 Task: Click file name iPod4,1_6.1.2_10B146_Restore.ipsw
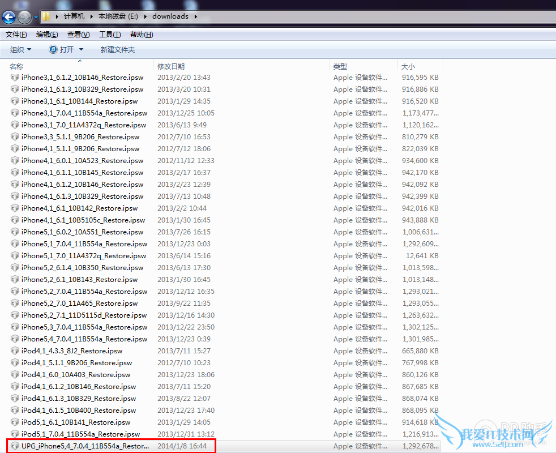[79, 386]
